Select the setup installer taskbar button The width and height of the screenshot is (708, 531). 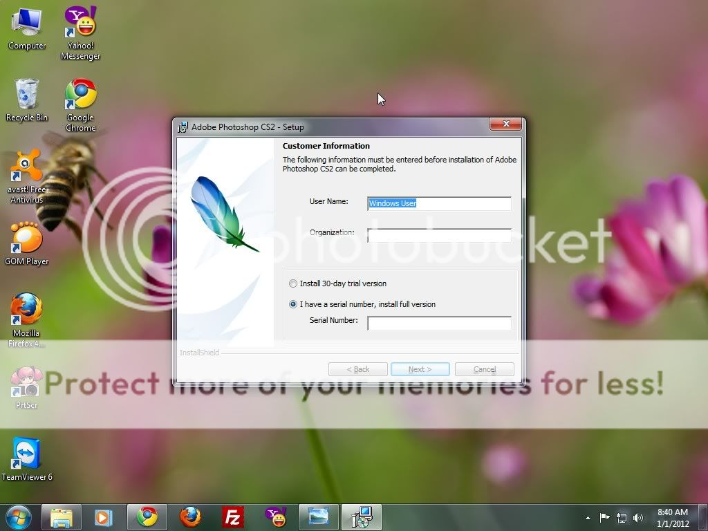361,517
